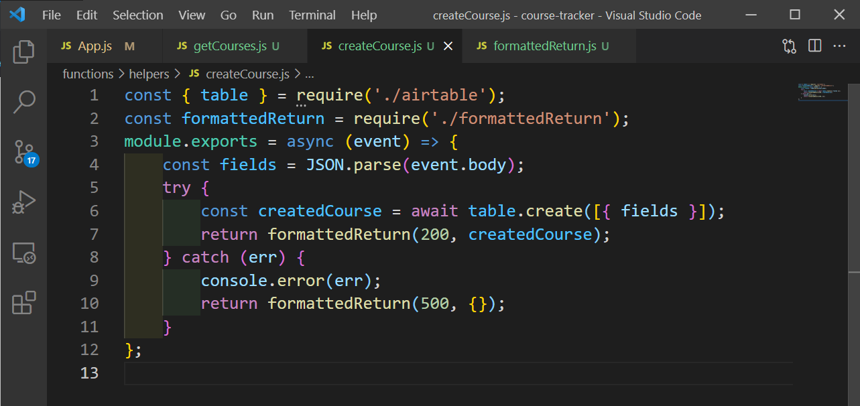Open the Run and Debug view
Image resolution: width=860 pixels, height=406 pixels.
23,203
